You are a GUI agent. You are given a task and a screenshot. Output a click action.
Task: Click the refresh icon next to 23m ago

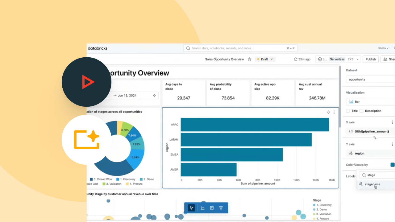tap(295, 59)
